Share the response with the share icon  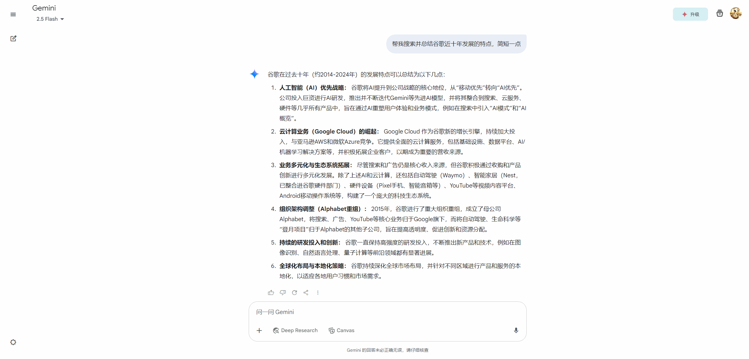306,292
